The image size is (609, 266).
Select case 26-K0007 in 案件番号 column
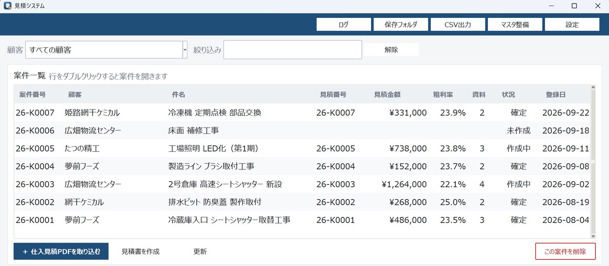pyautogui.click(x=35, y=113)
